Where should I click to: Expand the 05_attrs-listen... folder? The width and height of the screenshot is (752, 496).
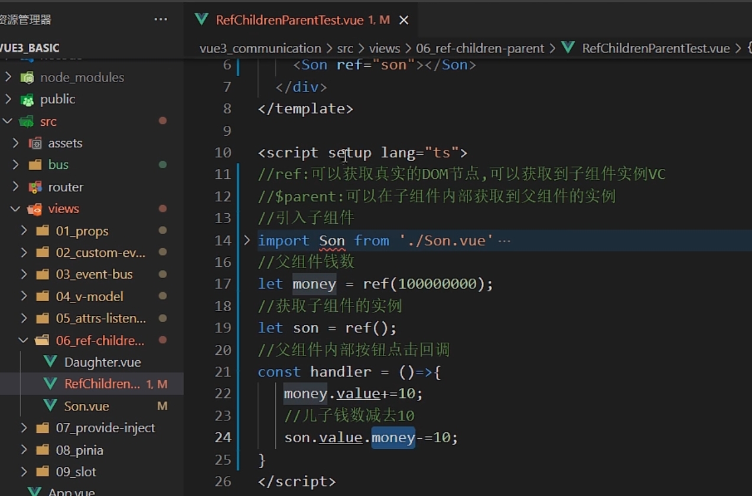point(24,318)
